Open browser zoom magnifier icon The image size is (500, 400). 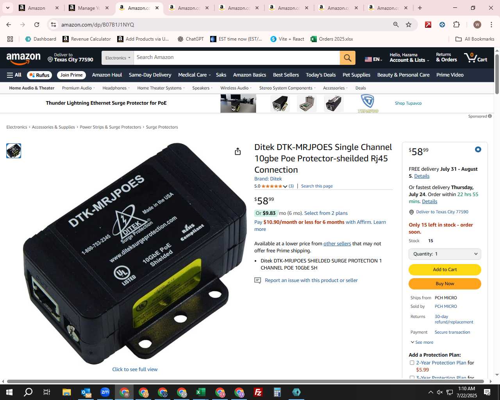tap(396, 25)
